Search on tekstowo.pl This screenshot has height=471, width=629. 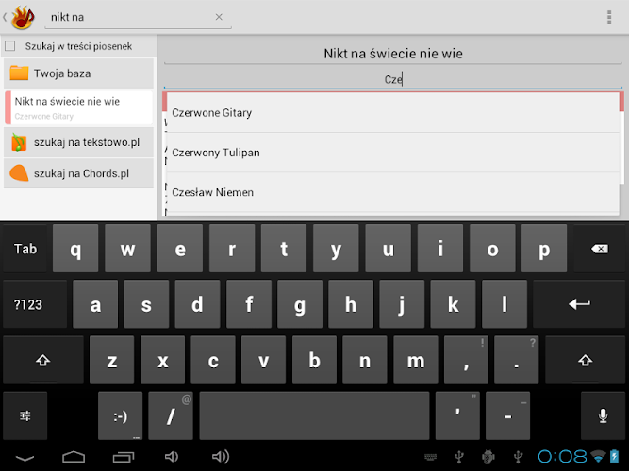(x=78, y=142)
